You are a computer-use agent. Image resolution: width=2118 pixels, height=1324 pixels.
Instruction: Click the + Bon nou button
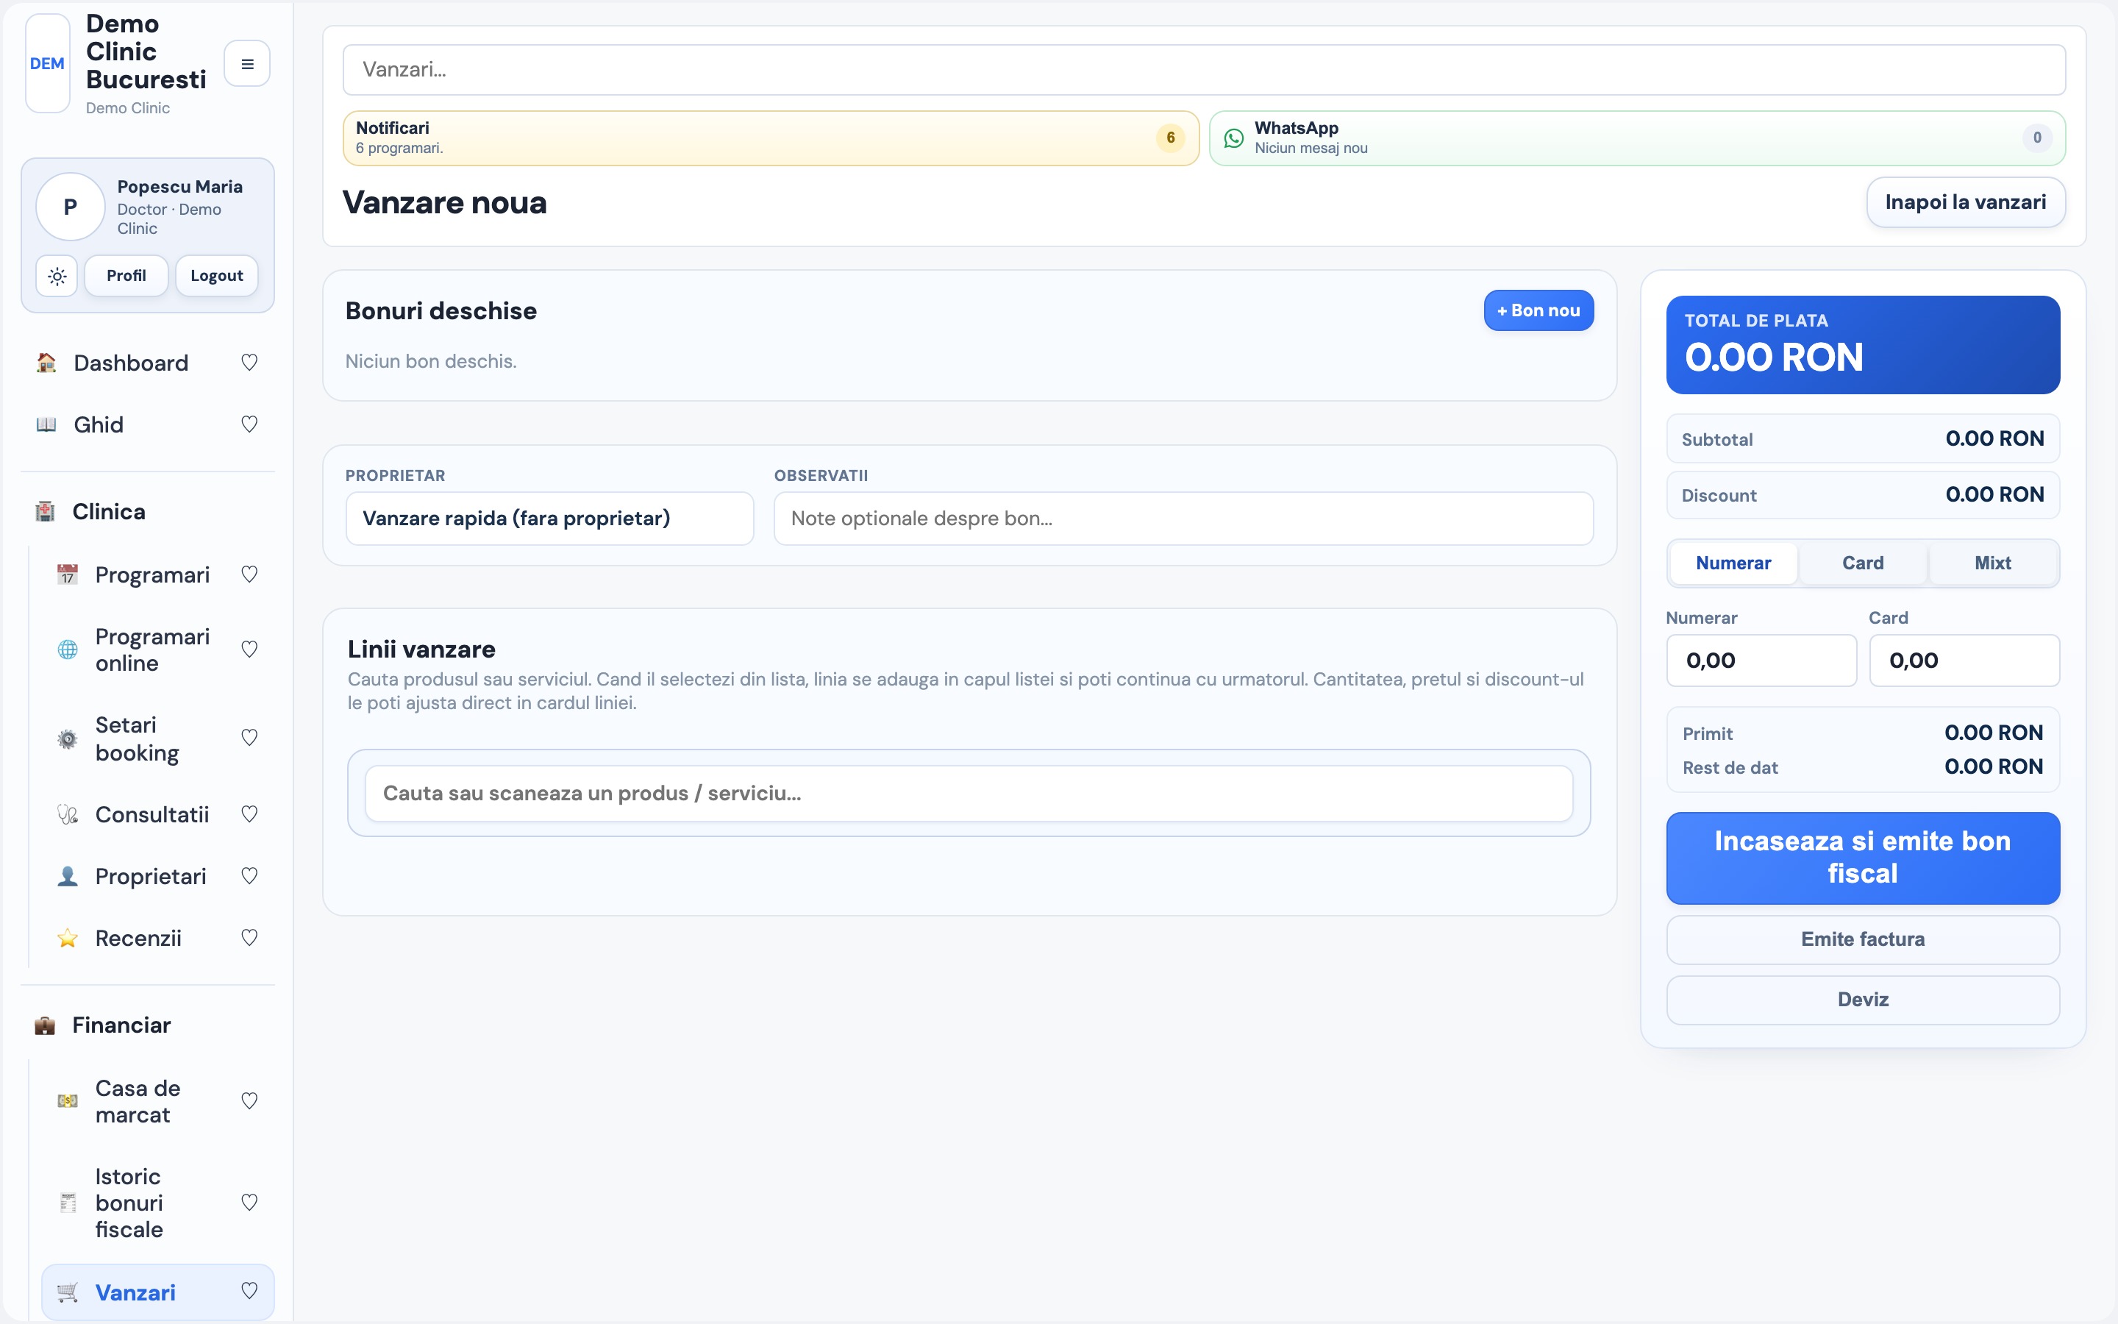tap(1538, 311)
